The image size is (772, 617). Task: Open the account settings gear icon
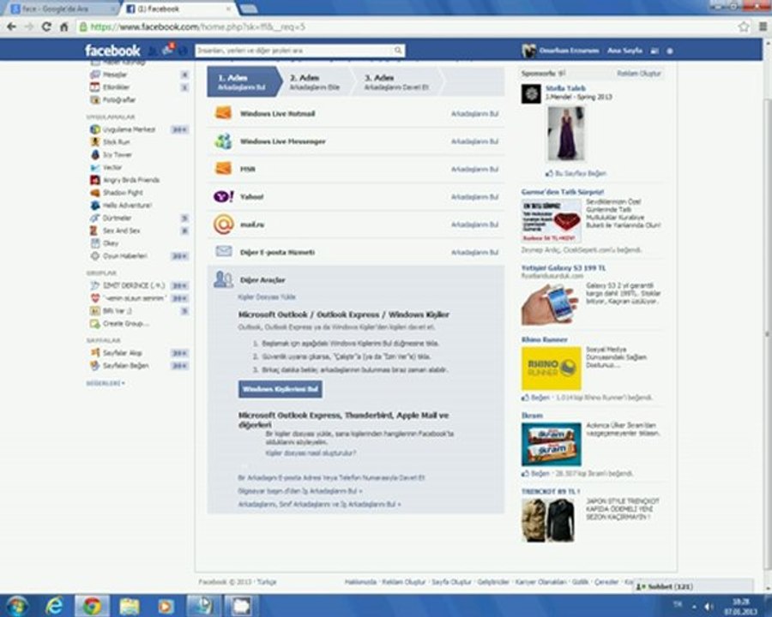tap(670, 51)
